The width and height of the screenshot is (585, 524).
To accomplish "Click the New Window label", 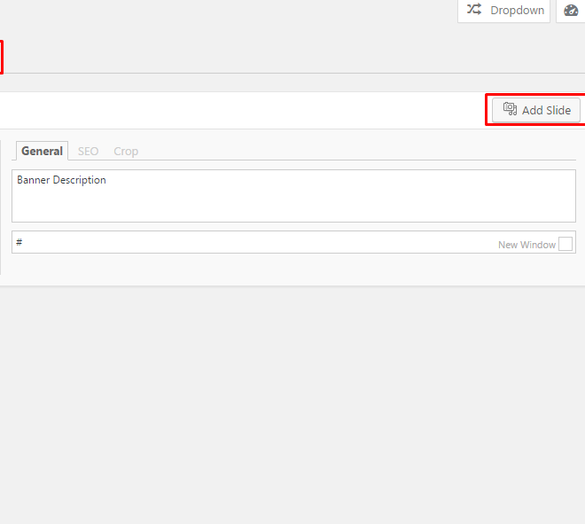I will [526, 245].
